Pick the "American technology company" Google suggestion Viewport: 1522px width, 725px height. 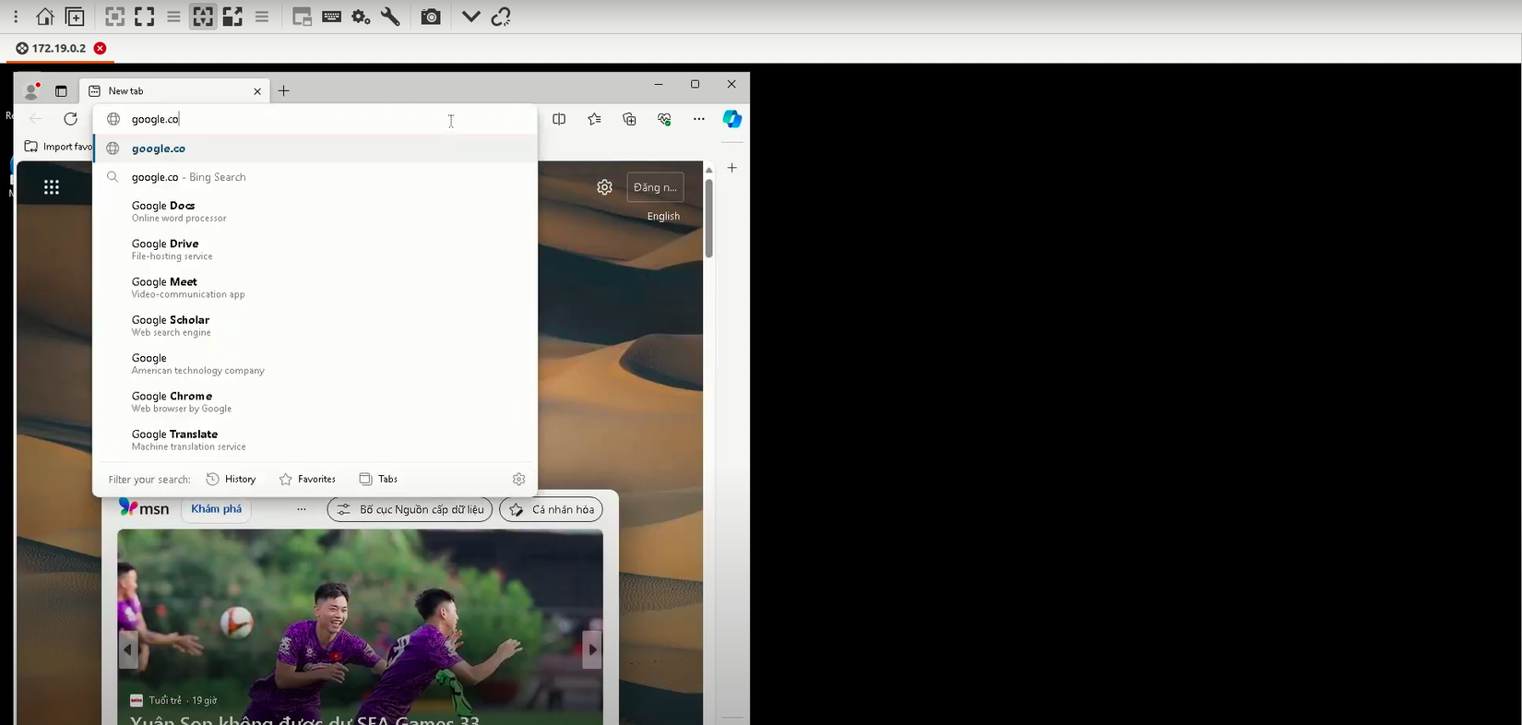[x=315, y=363]
